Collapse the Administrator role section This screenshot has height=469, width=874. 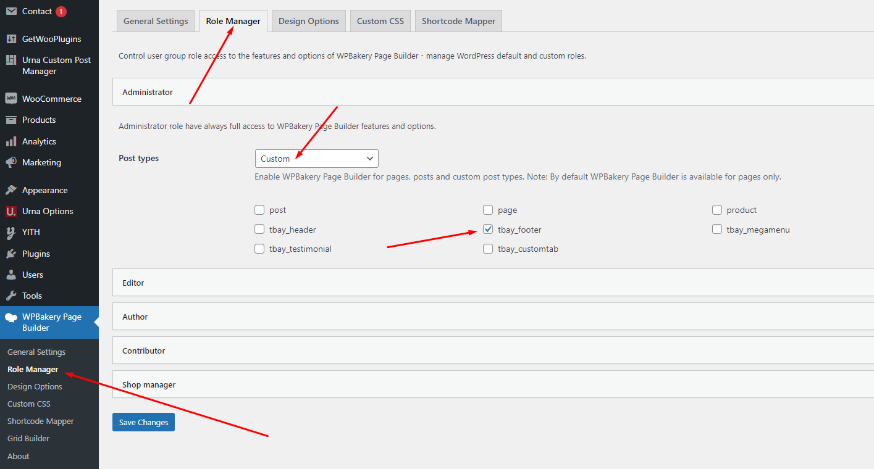493,92
